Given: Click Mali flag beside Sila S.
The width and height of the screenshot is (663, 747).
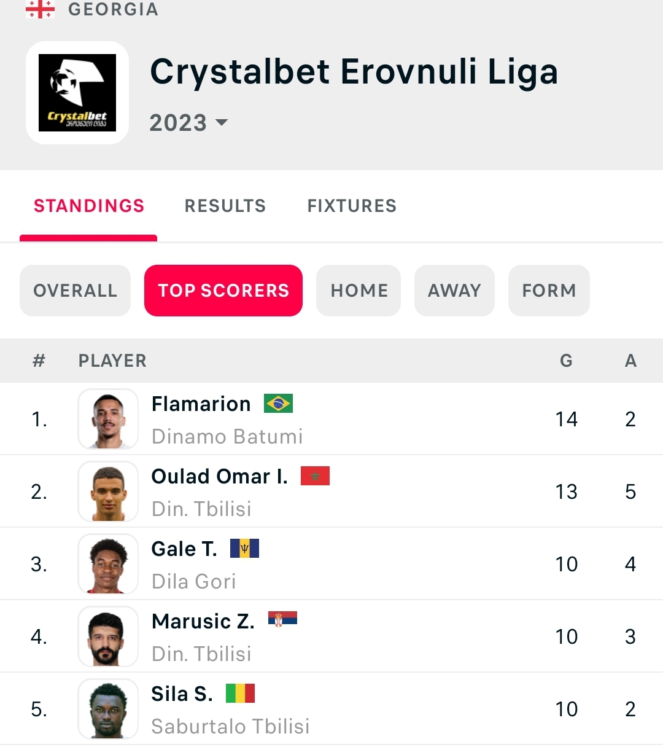Looking at the screenshot, I should click(240, 694).
